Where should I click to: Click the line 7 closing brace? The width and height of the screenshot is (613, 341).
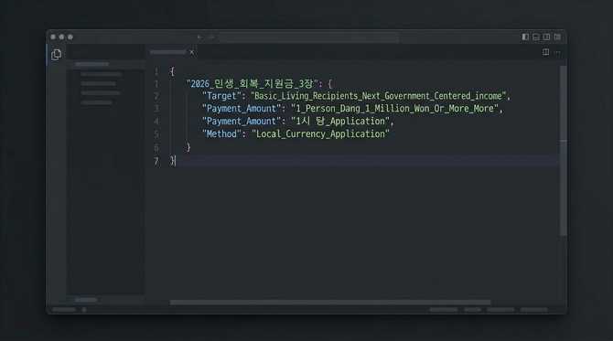tap(173, 161)
